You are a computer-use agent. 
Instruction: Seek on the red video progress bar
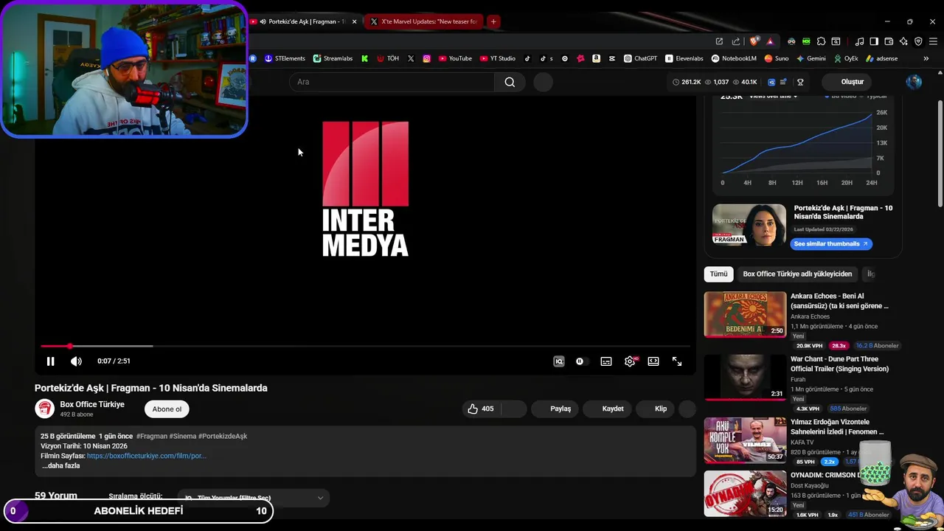(365, 346)
